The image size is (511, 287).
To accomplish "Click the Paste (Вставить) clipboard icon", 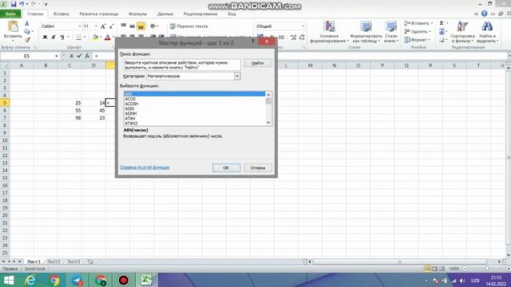I will point(13,26).
